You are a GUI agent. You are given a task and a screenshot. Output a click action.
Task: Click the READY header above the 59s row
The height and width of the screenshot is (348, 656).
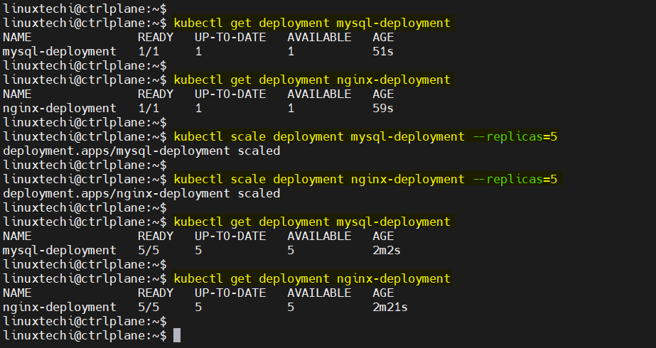coord(156,94)
